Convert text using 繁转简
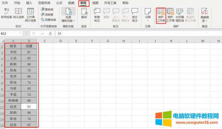The height and width of the screenshot is (129, 222). click(47, 9)
